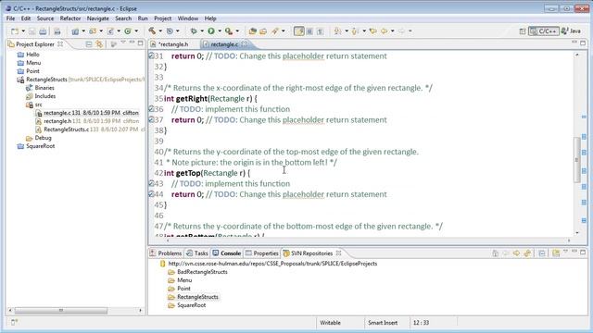This screenshot has width=593, height=333.
Task: Click the Open Element toolbar icon
Action: tap(253, 31)
